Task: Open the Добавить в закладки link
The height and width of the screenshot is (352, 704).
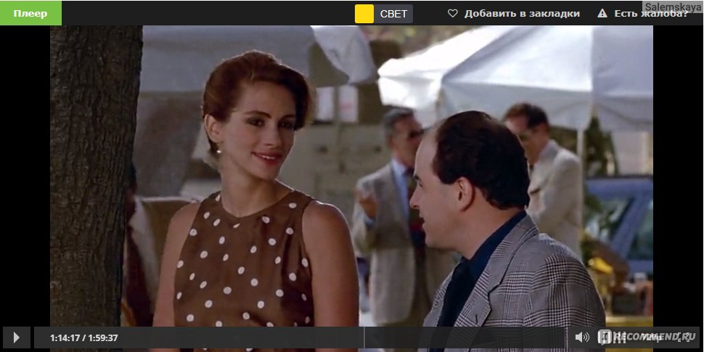Action: pyautogui.click(x=522, y=14)
